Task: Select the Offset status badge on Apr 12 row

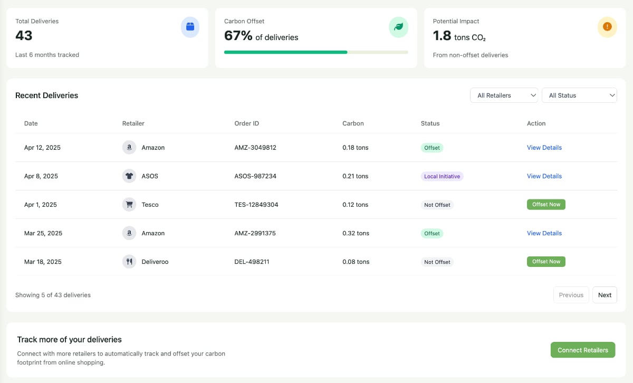Action: pos(432,147)
